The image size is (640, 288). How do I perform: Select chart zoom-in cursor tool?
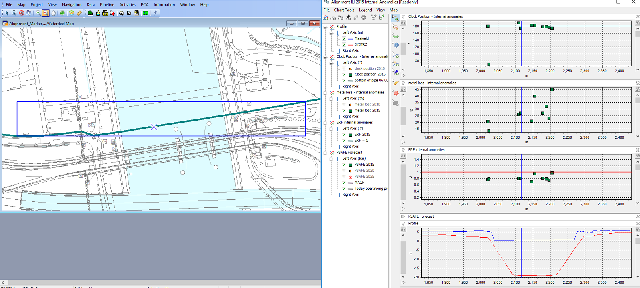(x=395, y=18)
